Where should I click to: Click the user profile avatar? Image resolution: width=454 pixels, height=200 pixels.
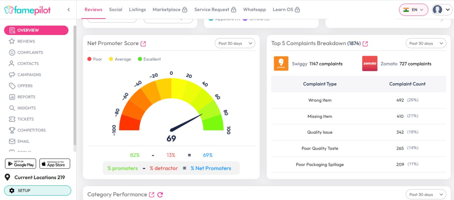click(x=437, y=10)
